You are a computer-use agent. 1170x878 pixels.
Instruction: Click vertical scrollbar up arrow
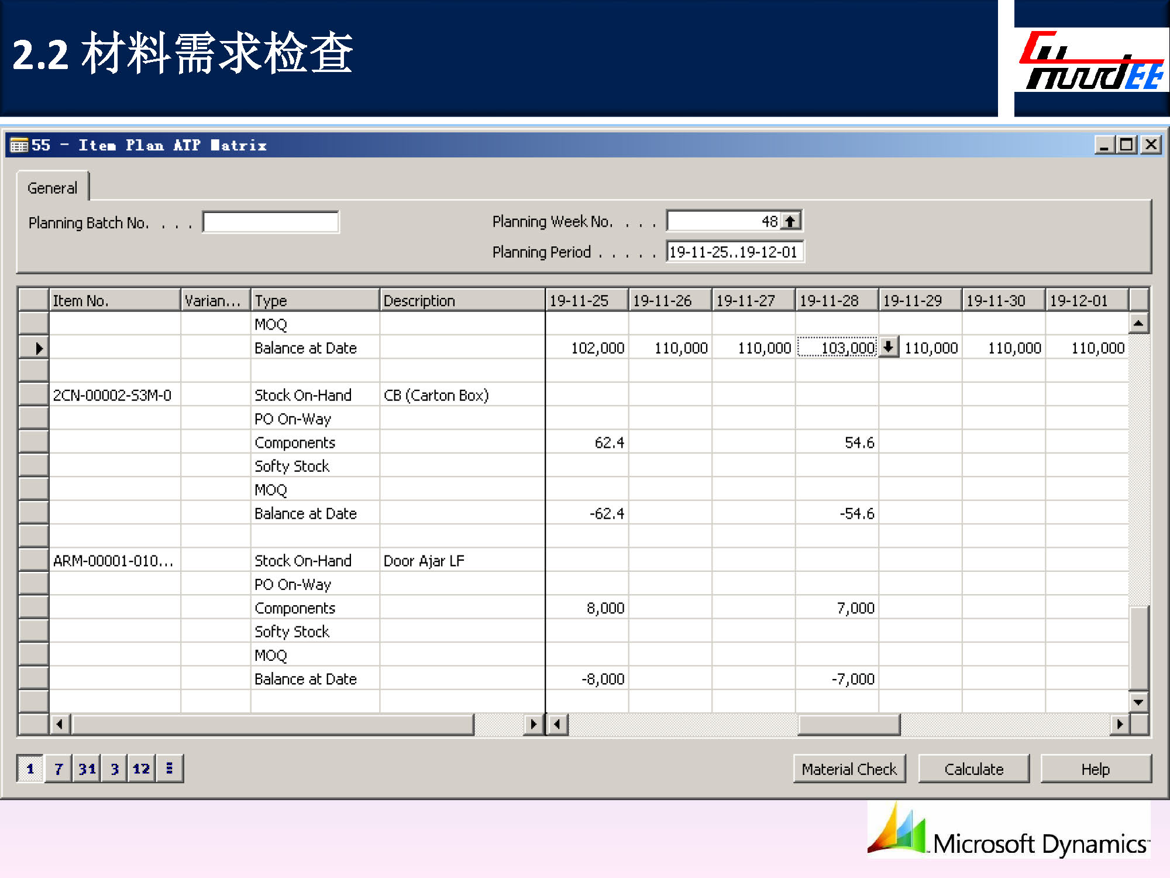1138,323
